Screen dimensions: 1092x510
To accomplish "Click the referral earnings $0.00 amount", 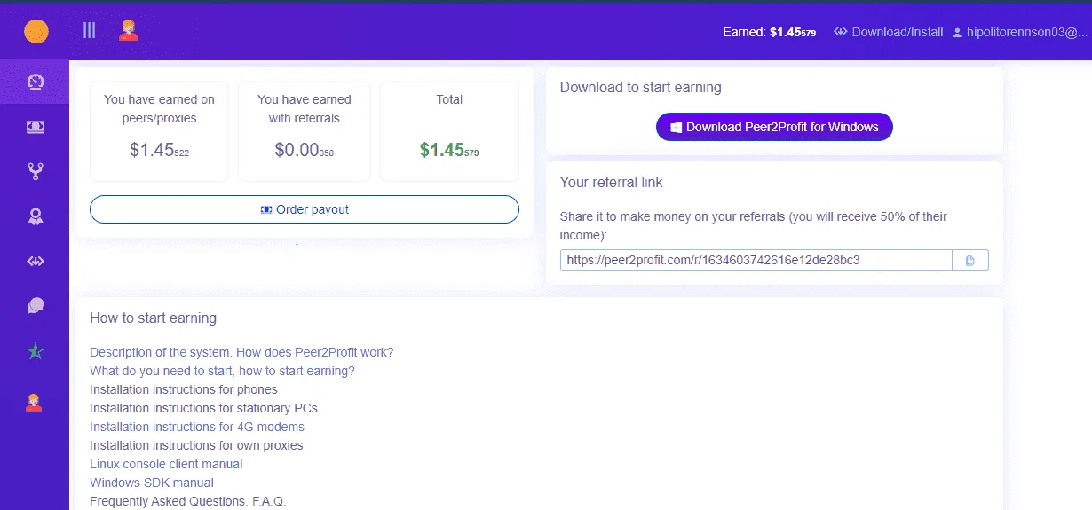I will 305,151.
